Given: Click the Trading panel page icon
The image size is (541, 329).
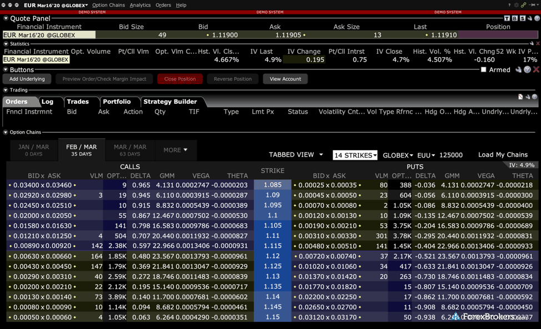Looking at the screenshot, I should pyautogui.click(x=520, y=97).
